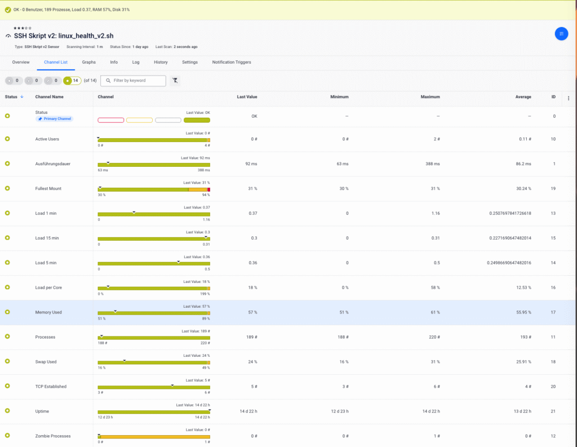The image size is (577, 447).
Task: Set the star rating priority
Action: (x=23, y=28)
